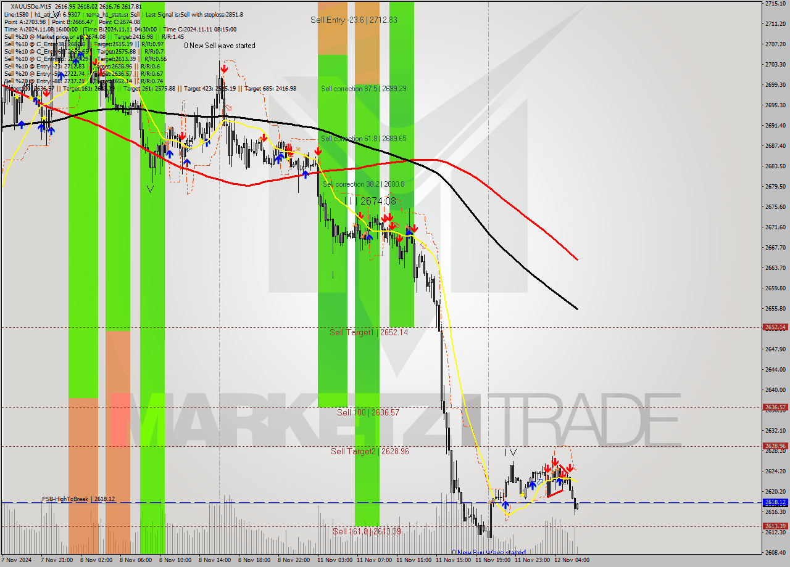Viewport: 790px width, 567px height.
Task: Click the red 2628.96 price axis tag
Action: click(x=775, y=446)
